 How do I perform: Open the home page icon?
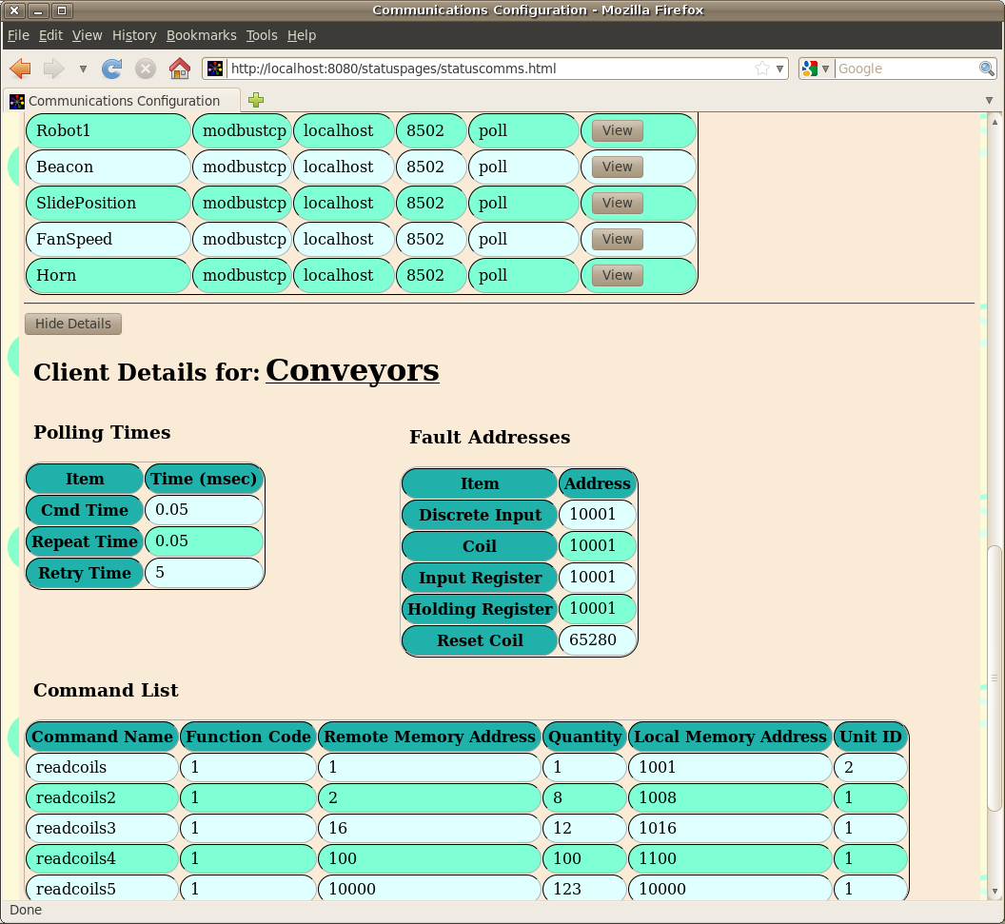point(178,69)
